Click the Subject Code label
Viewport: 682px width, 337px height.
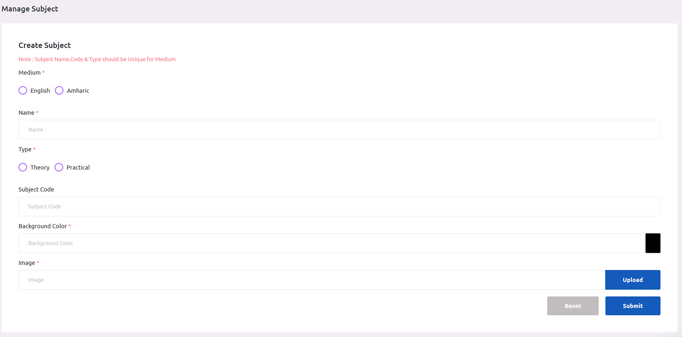click(x=36, y=190)
